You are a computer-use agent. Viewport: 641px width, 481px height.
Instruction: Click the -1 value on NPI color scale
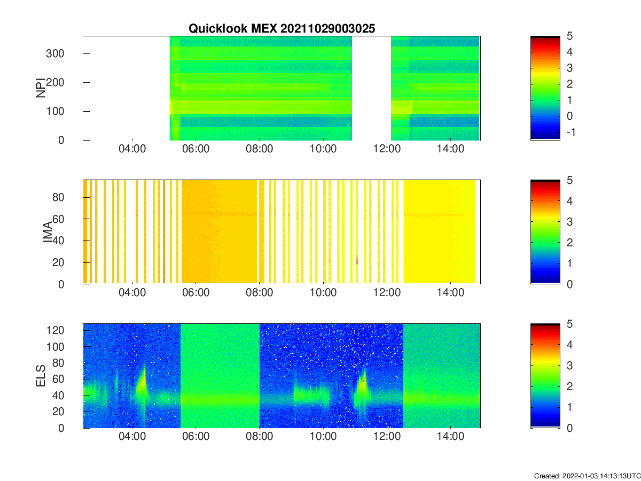coord(571,132)
